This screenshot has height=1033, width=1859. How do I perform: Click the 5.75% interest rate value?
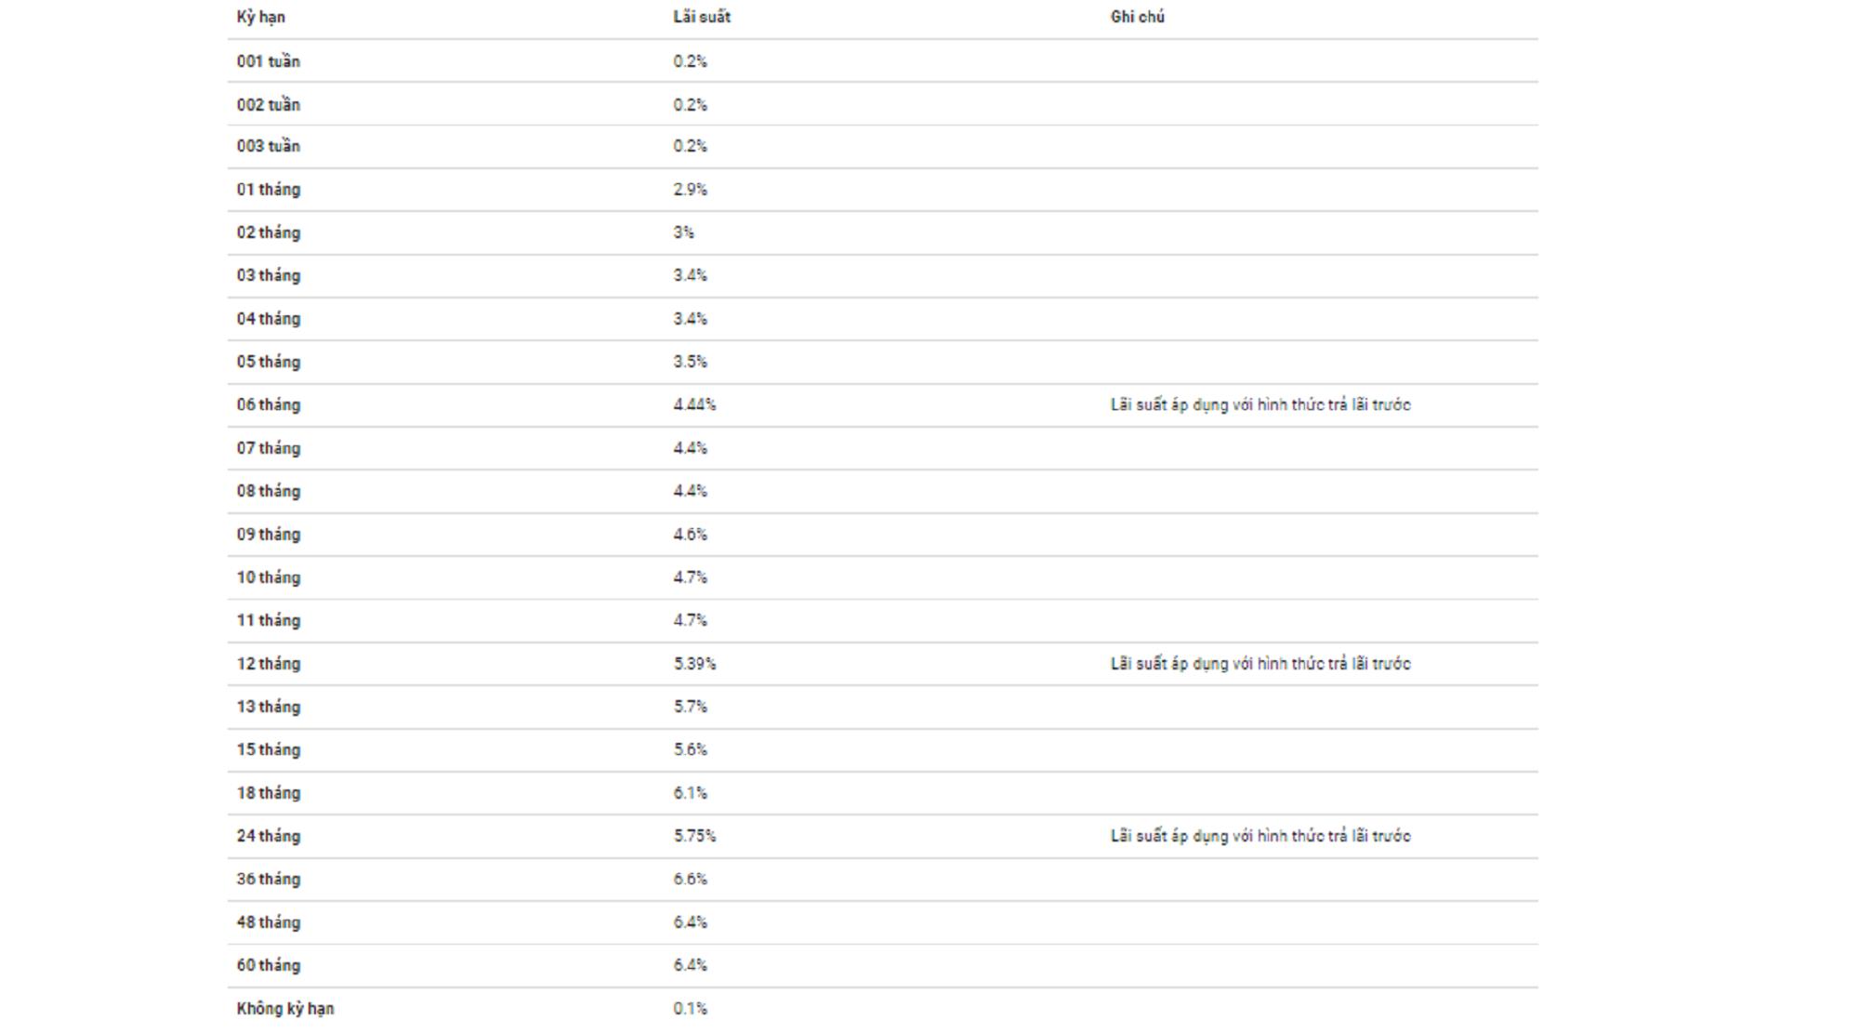coord(694,836)
